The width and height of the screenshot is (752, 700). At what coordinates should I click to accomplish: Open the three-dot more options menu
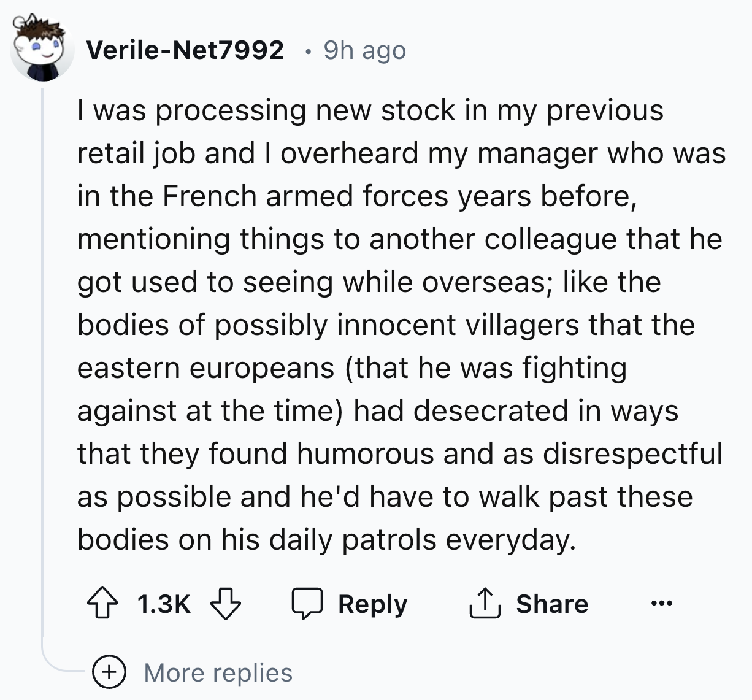pyautogui.click(x=662, y=604)
